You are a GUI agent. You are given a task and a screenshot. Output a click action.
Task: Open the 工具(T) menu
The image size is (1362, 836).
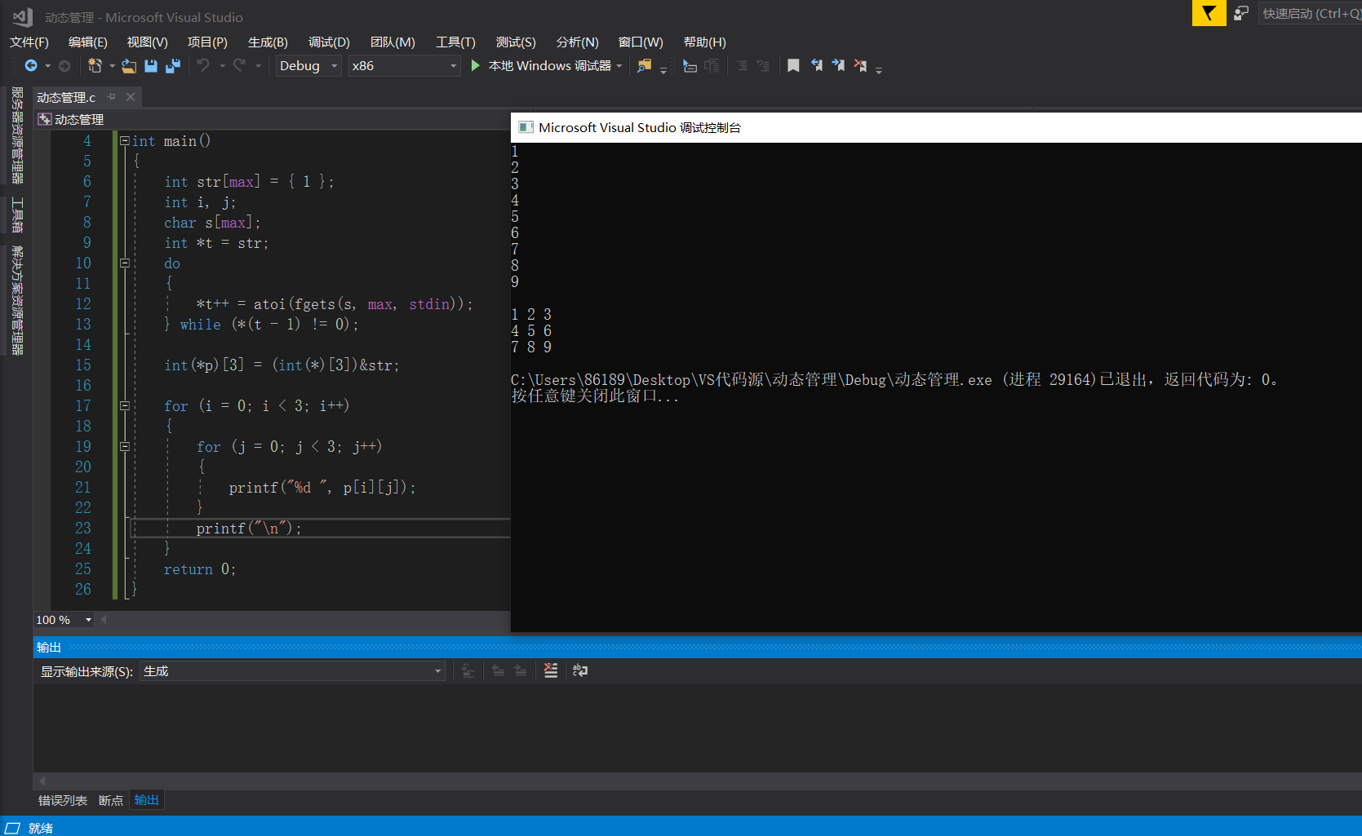tap(455, 42)
